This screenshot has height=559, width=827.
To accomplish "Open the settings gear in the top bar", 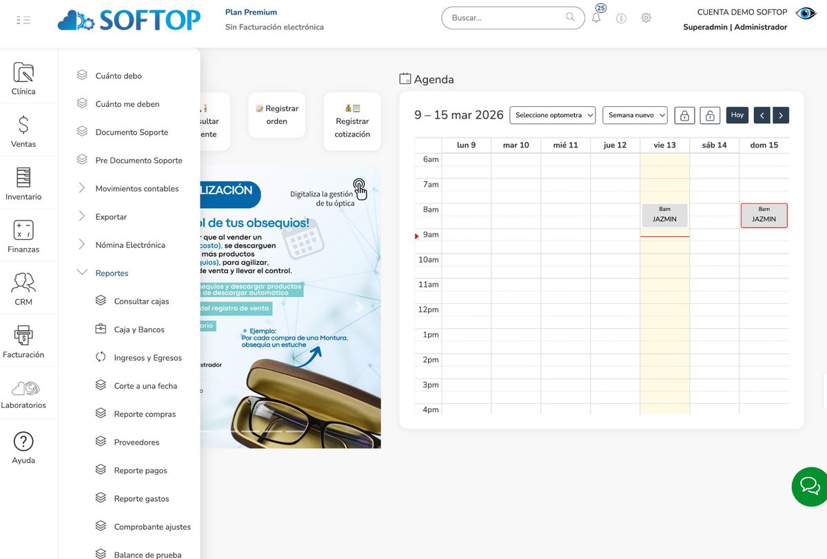I will click(646, 18).
